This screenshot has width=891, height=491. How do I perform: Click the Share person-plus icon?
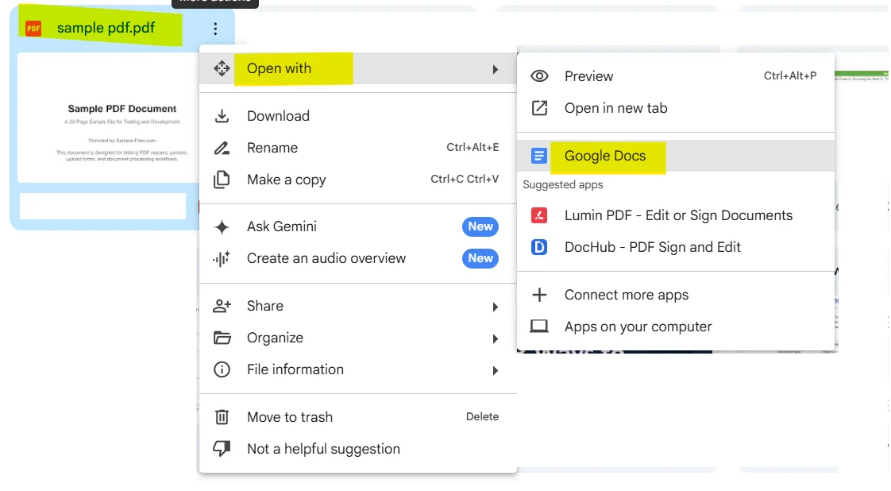tap(222, 306)
